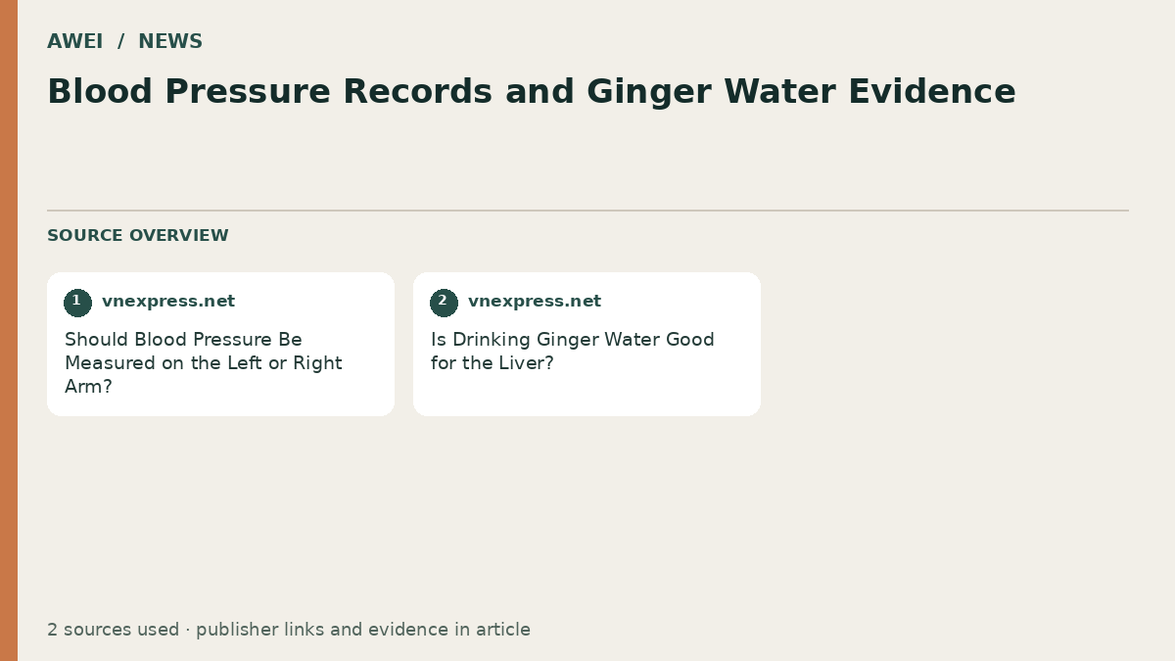The width and height of the screenshot is (1175, 661).
Task: Click the orange accent bar on left edge
Action: [9, 330]
